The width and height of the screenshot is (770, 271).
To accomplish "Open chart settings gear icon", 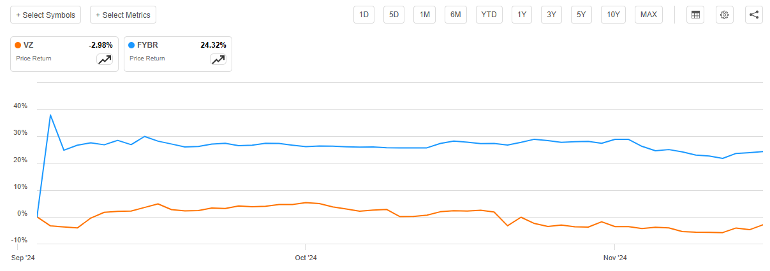I will point(724,15).
